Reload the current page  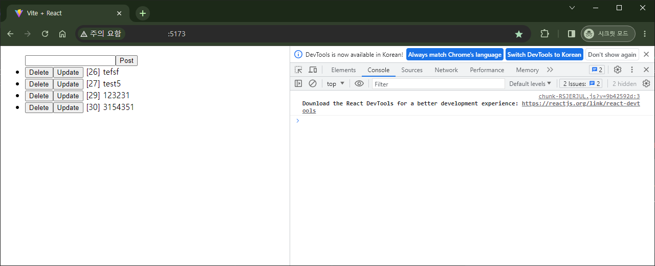(x=45, y=34)
